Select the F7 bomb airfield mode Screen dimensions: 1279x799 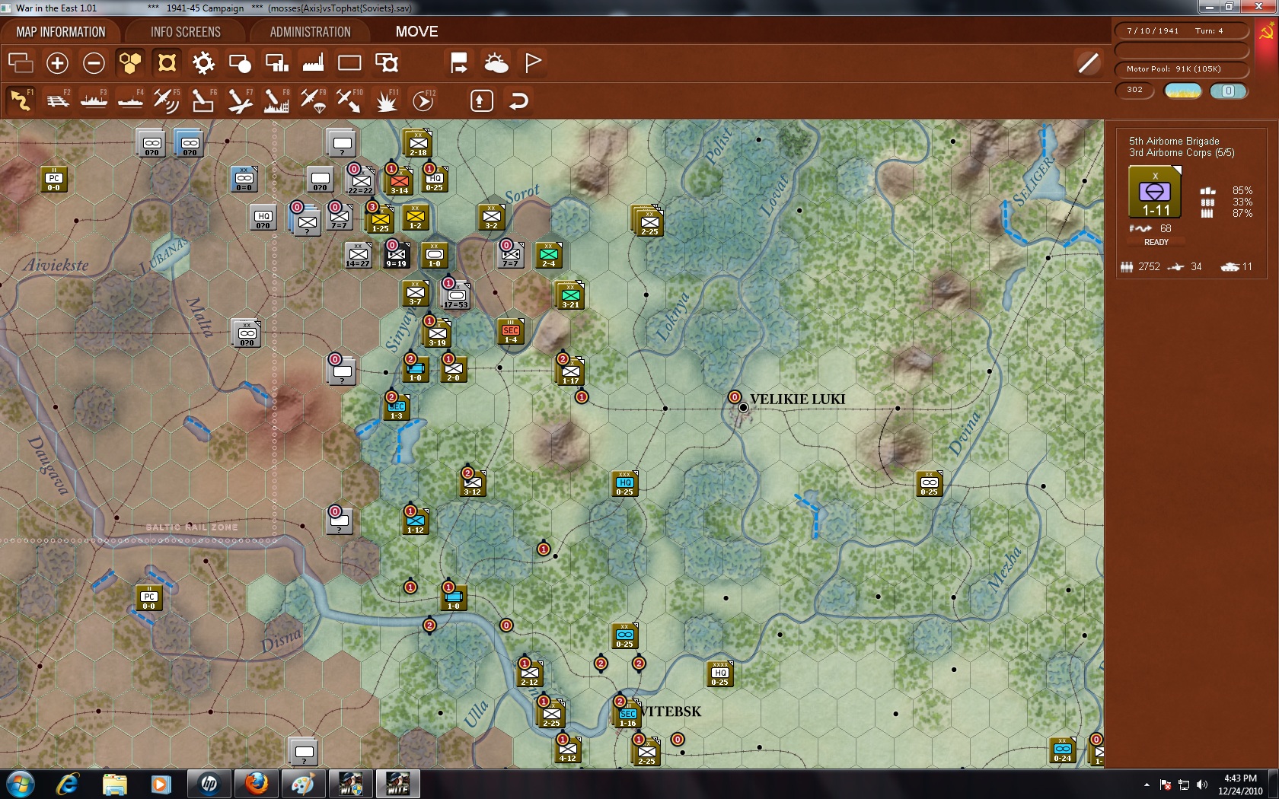coord(240,100)
